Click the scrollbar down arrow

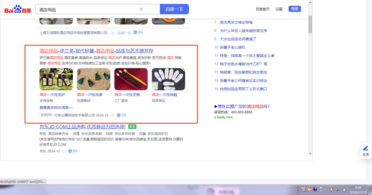310,154
